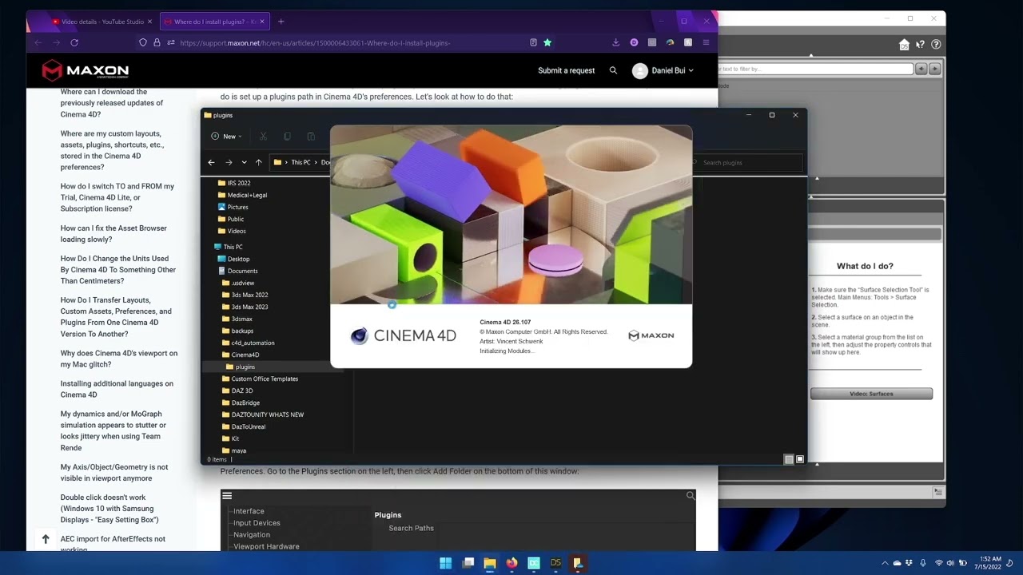This screenshot has height=575, width=1023.
Task: Close the YouTube Studio tab
Action: click(x=149, y=22)
